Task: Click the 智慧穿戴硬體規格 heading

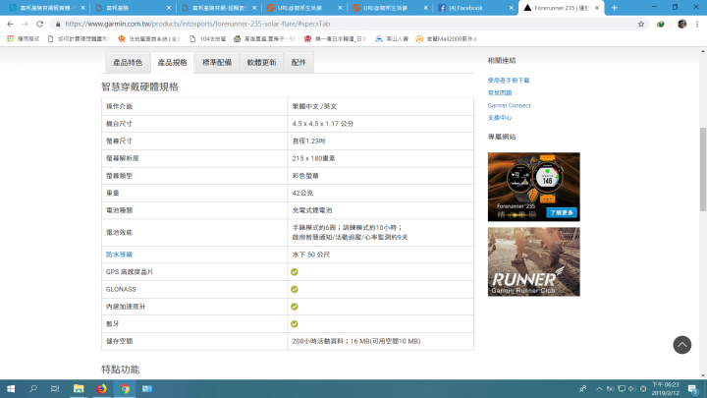Action: point(139,86)
